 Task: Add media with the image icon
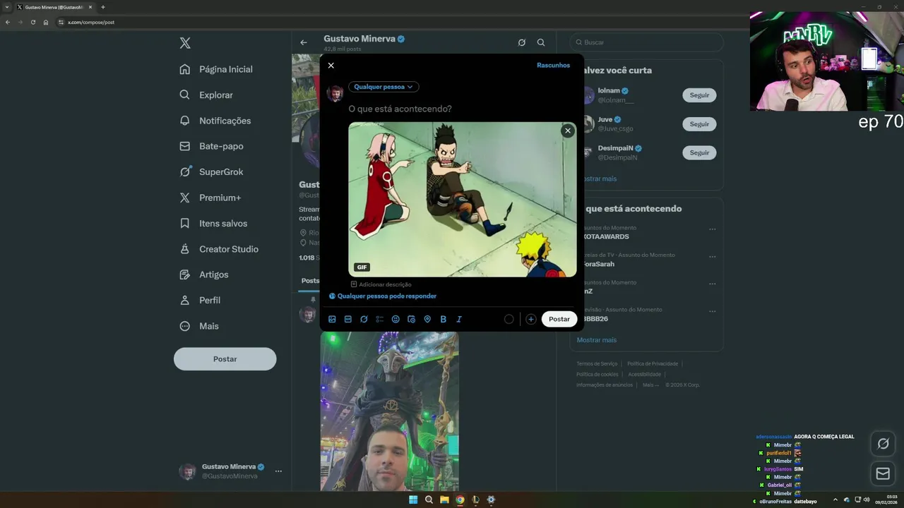[x=332, y=319]
